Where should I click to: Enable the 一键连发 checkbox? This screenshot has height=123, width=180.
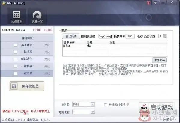(16, 52)
